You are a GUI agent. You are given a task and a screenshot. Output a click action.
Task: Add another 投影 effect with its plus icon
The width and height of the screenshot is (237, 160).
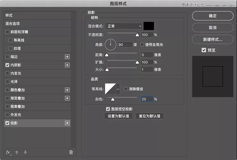point(67,123)
